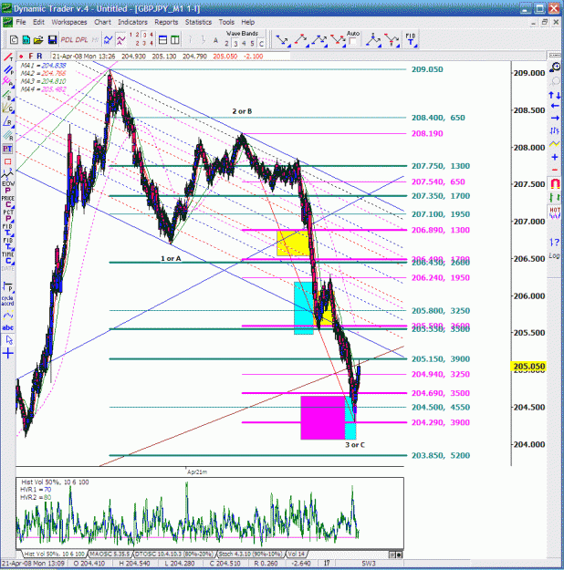Toggle Wave Bands option 3
Screen dimensions: 564x570
[x=235, y=44]
